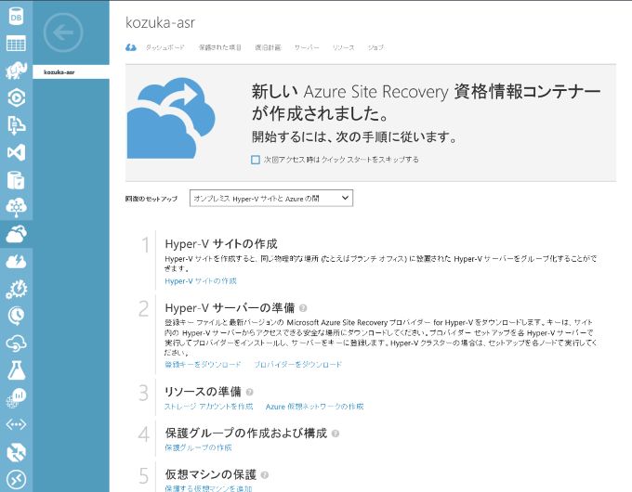The height and width of the screenshot is (492, 632).
Task: Open Service Bus icon in sidebar
Action: click(16, 124)
